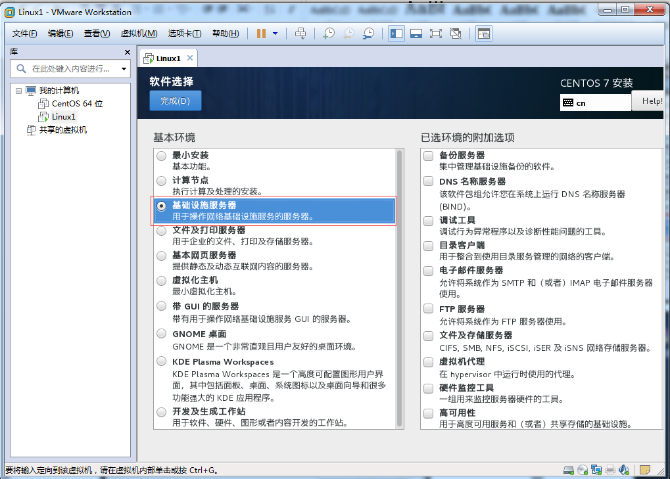Enter full screen mode icon
Viewport: 670px width, 479px height.
(435, 34)
